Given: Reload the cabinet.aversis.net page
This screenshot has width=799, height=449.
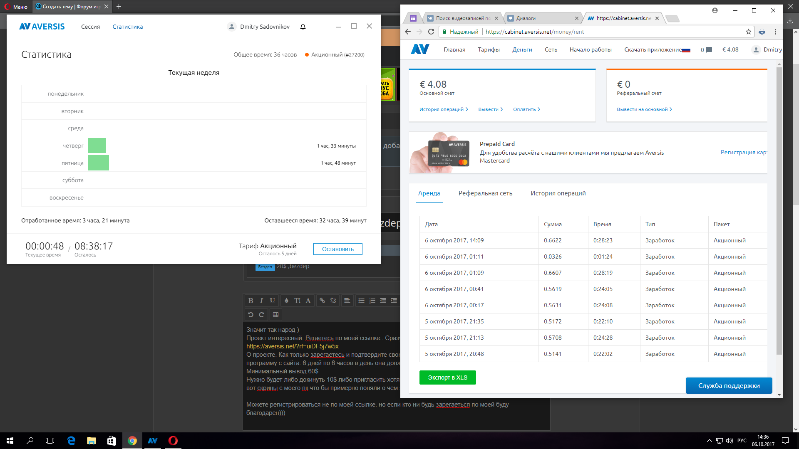Looking at the screenshot, I should tap(431, 32).
